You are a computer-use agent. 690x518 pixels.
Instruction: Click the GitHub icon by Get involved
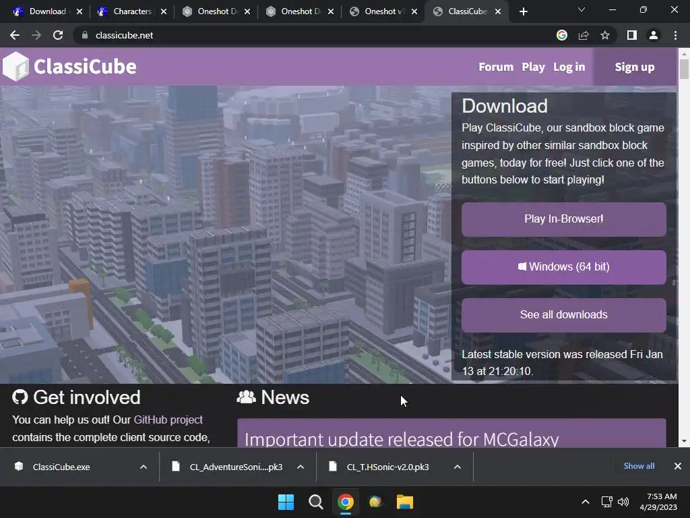click(20, 397)
